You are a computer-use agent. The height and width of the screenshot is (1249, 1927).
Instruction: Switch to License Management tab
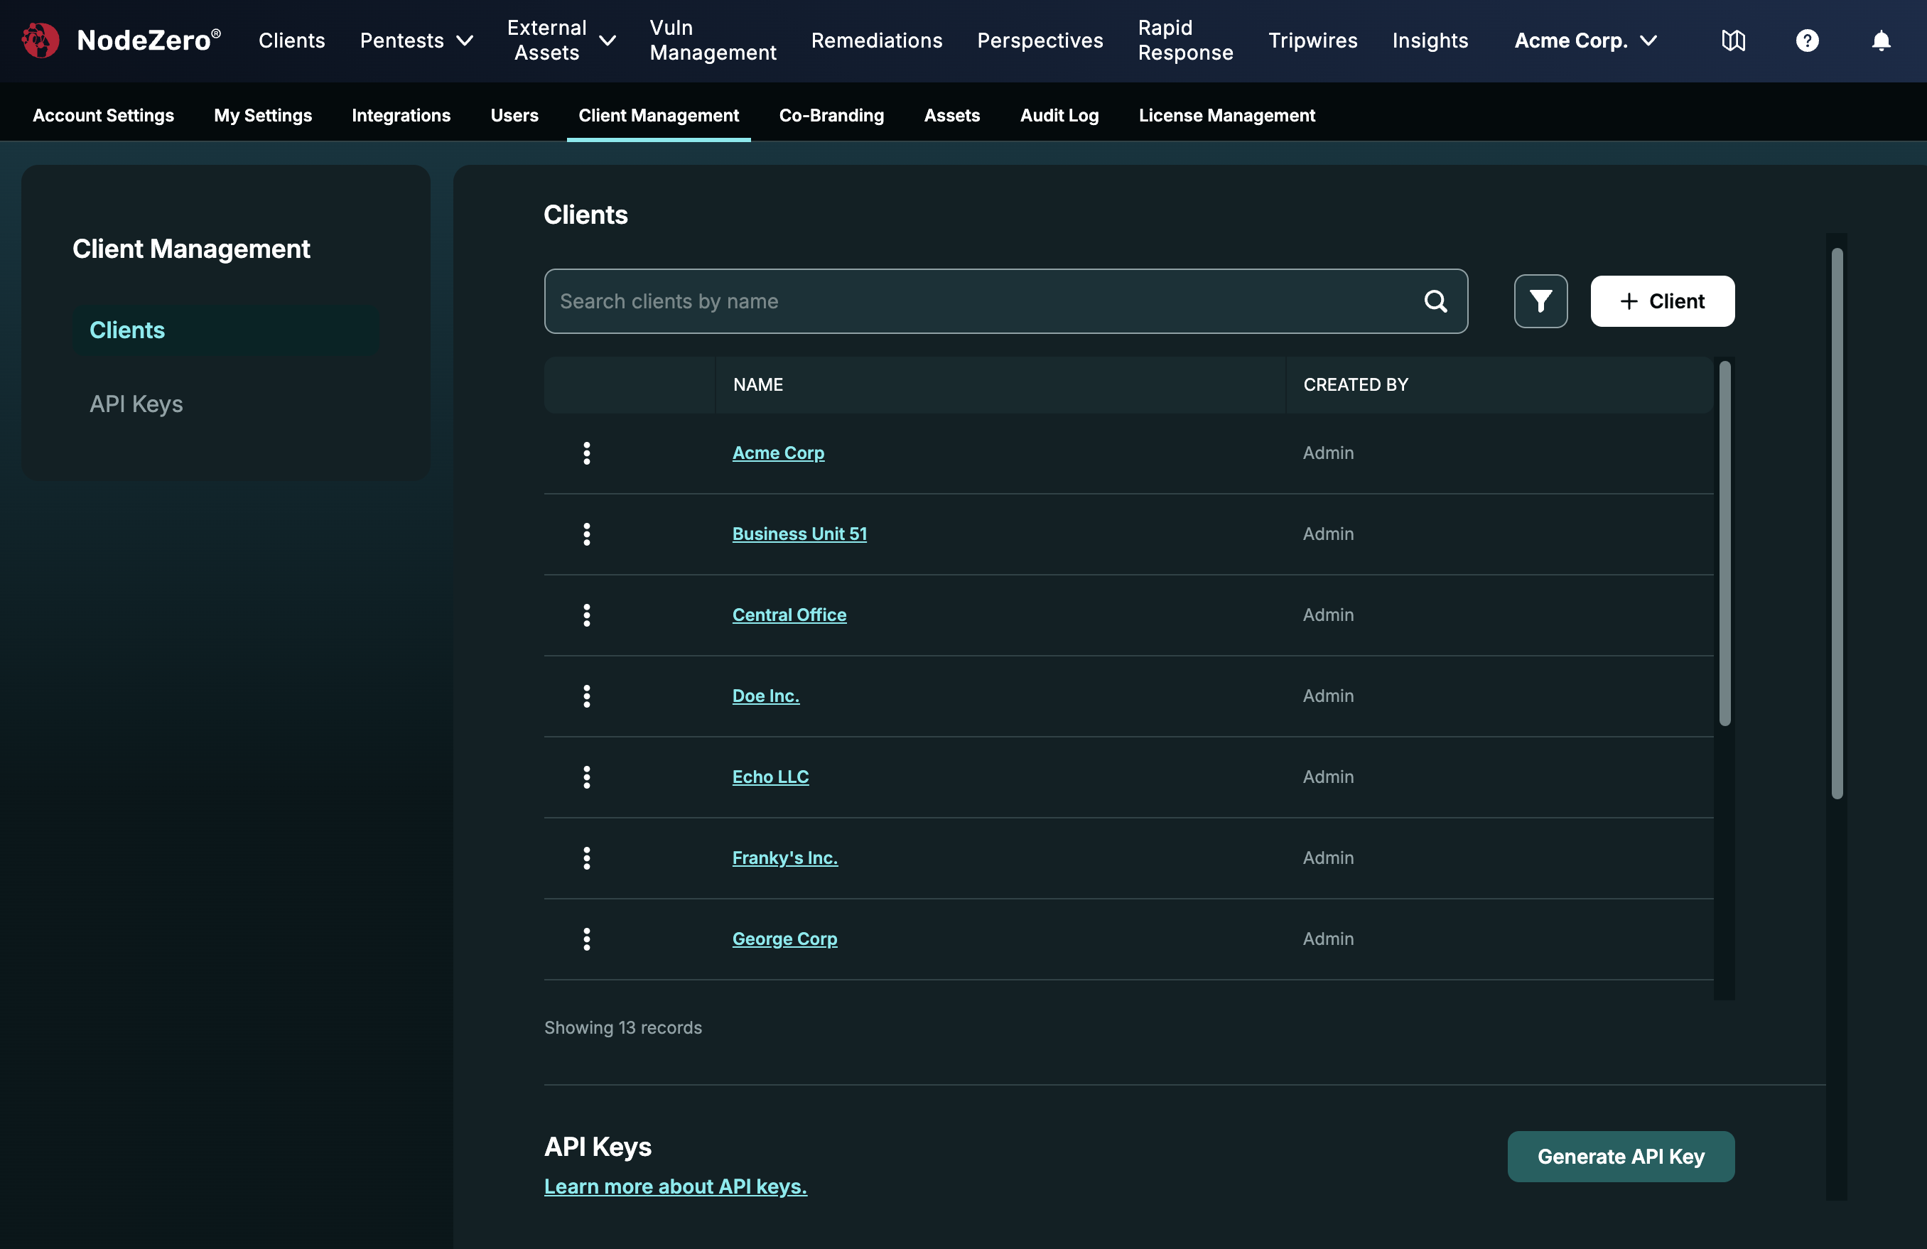tap(1226, 115)
